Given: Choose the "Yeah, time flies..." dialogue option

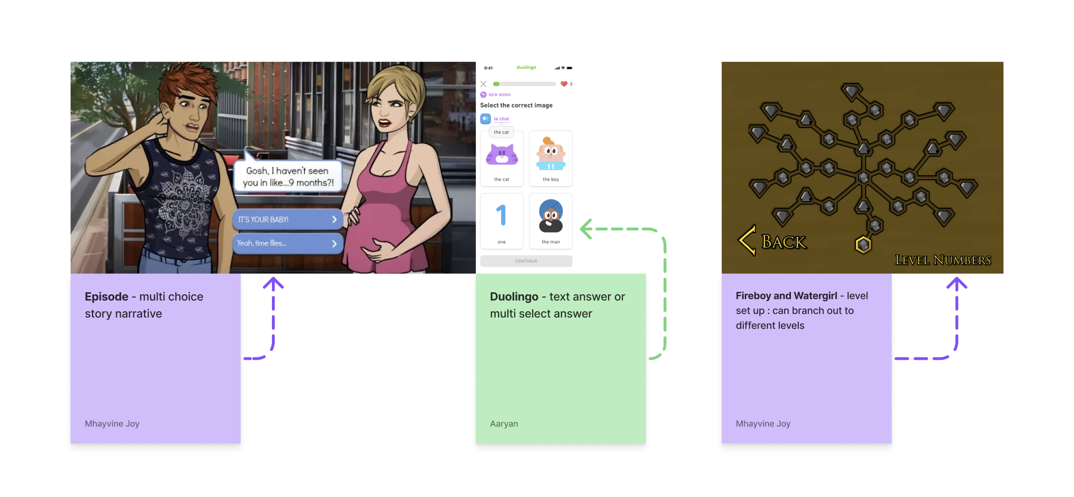Looking at the screenshot, I should tap(287, 243).
